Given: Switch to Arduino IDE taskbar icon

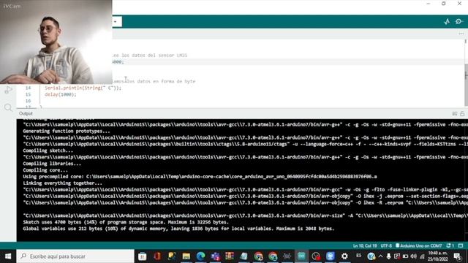Looking at the screenshot, I should point(301,256).
